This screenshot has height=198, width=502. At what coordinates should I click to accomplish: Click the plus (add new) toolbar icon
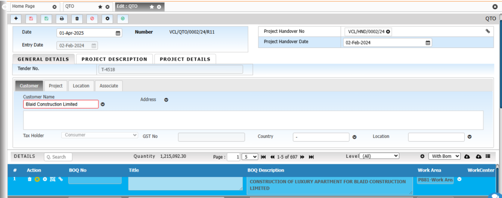click(x=16, y=19)
